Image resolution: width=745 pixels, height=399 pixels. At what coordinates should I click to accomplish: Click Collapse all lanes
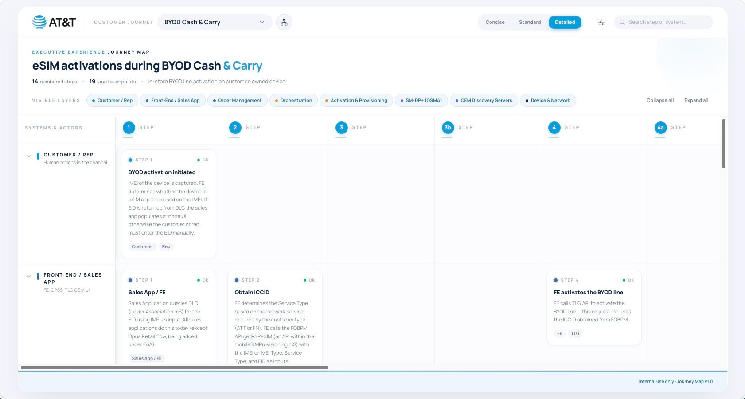click(660, 101)
